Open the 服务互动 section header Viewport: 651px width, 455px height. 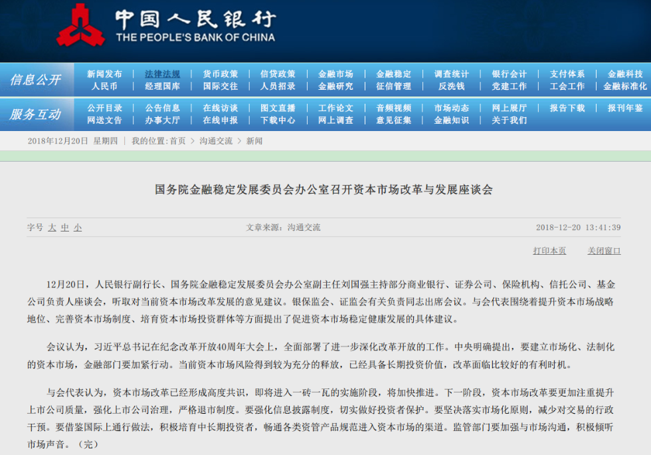[35, 114]
